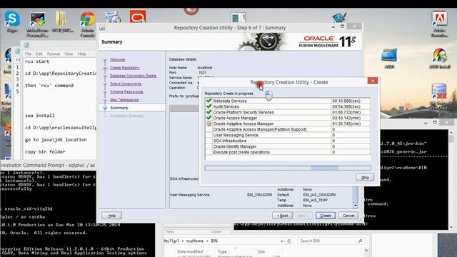This screenshot has width=457, height=257.
Task: Open the Format menu in Notepad
Action: point(54,54)
